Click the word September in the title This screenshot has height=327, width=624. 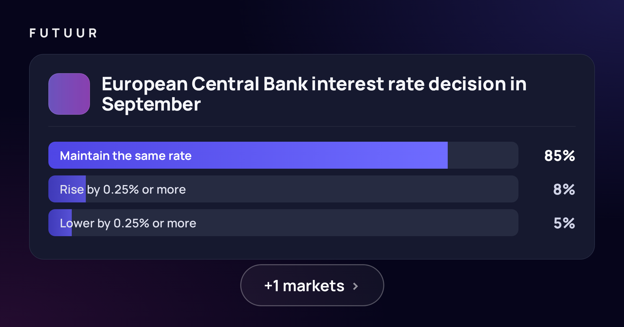(151, 104)
